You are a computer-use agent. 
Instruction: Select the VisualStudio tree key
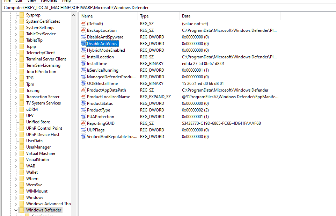[37, 160]
